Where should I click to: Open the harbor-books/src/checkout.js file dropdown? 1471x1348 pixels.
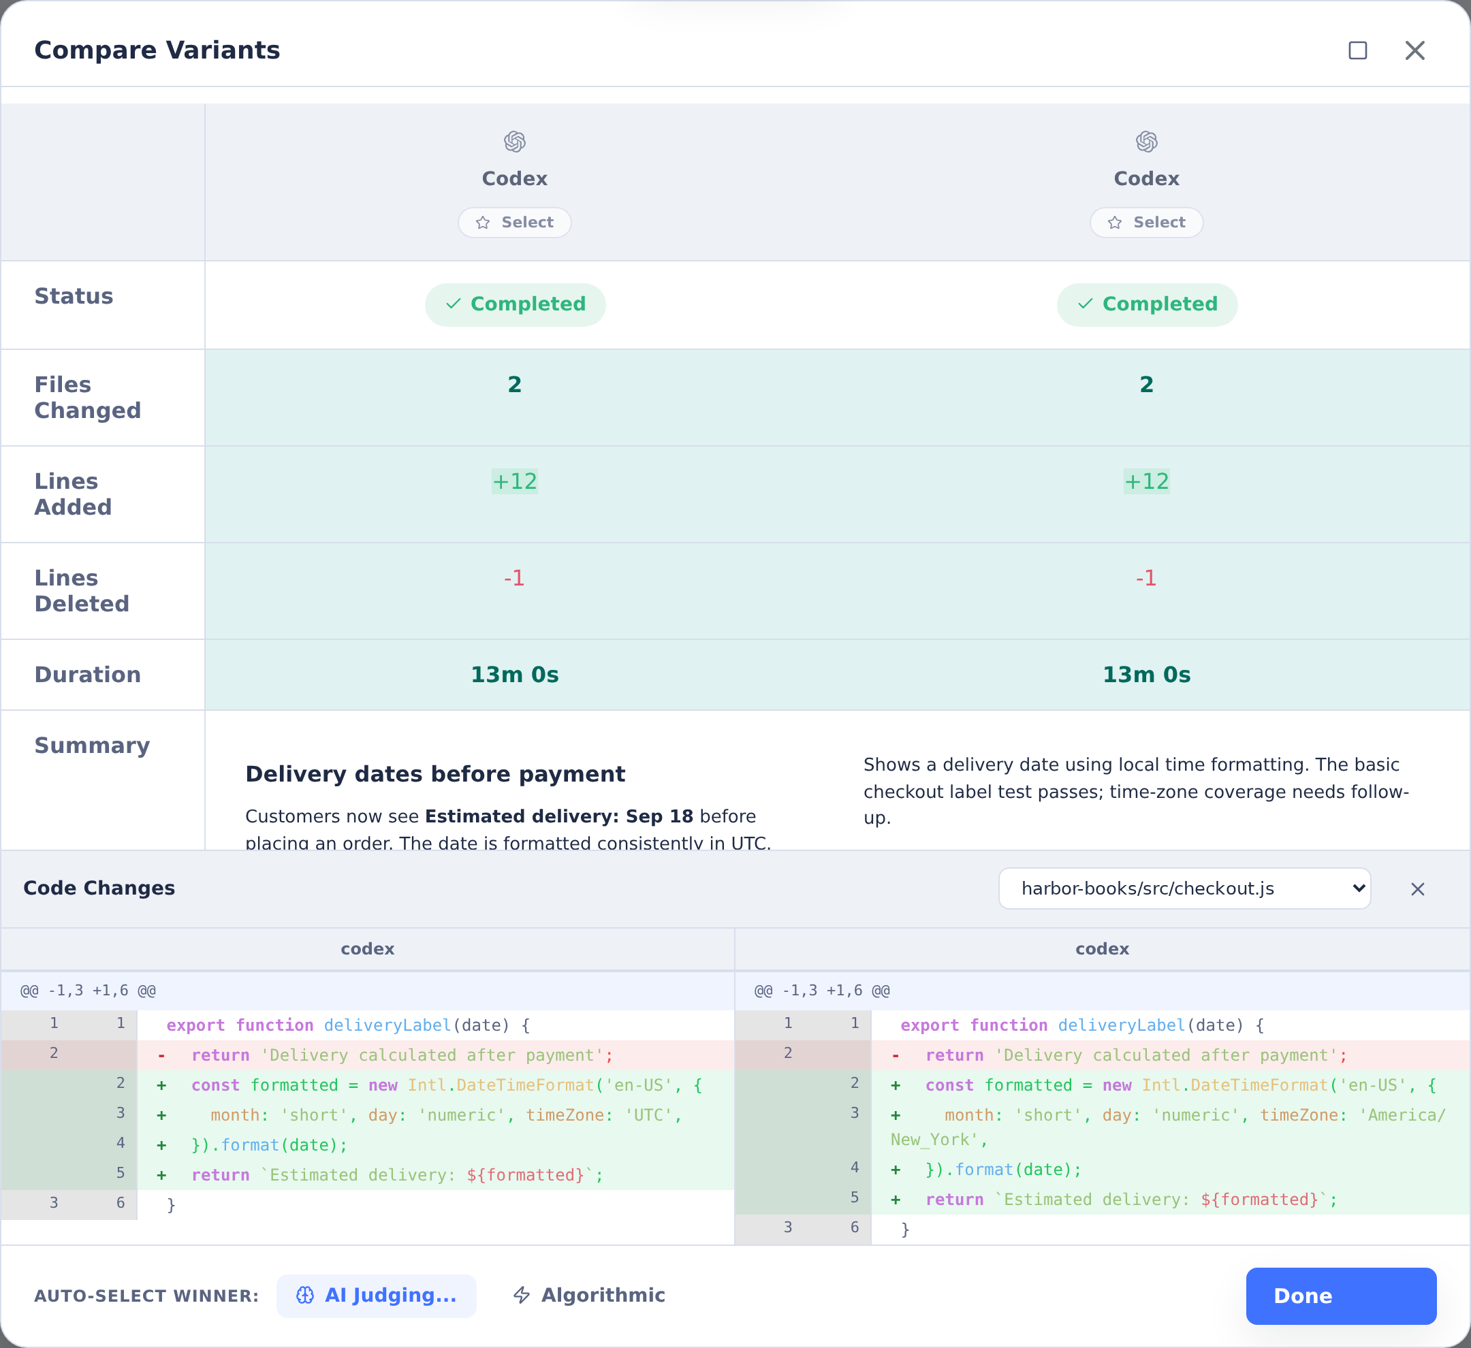[1184, 888]
